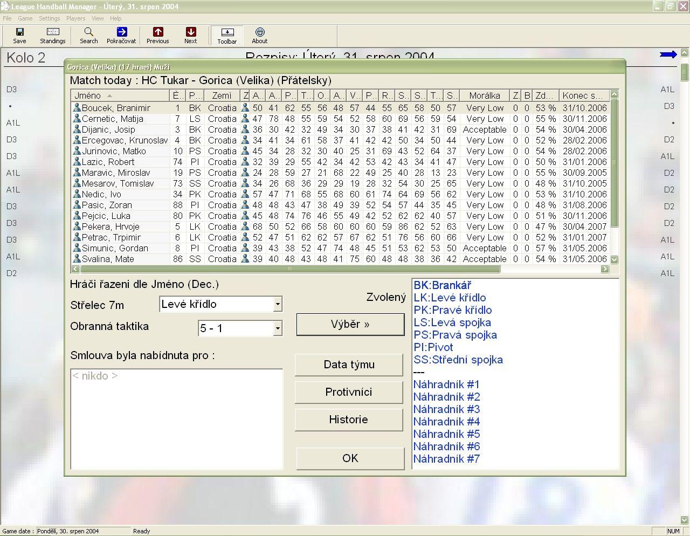The height and width of the screenshot is (536, 690).
Task: Click the main window scroll up arrow
Action: coord(684,53)
